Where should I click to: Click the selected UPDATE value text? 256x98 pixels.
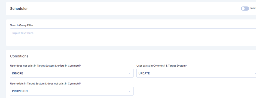coord(144,73)
